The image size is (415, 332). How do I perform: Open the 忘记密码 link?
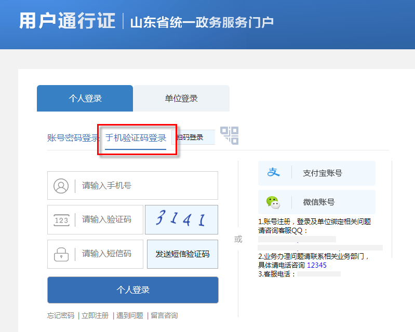pyautogui.click(x=61, y=315)
